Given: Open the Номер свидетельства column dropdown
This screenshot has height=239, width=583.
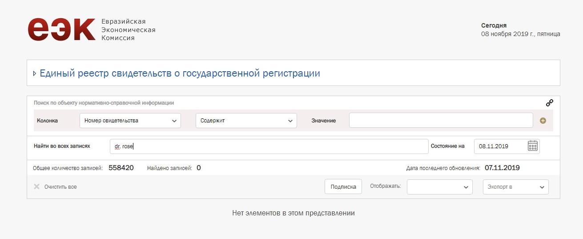Looking at the screenshot, I should (x=130, y=121).
